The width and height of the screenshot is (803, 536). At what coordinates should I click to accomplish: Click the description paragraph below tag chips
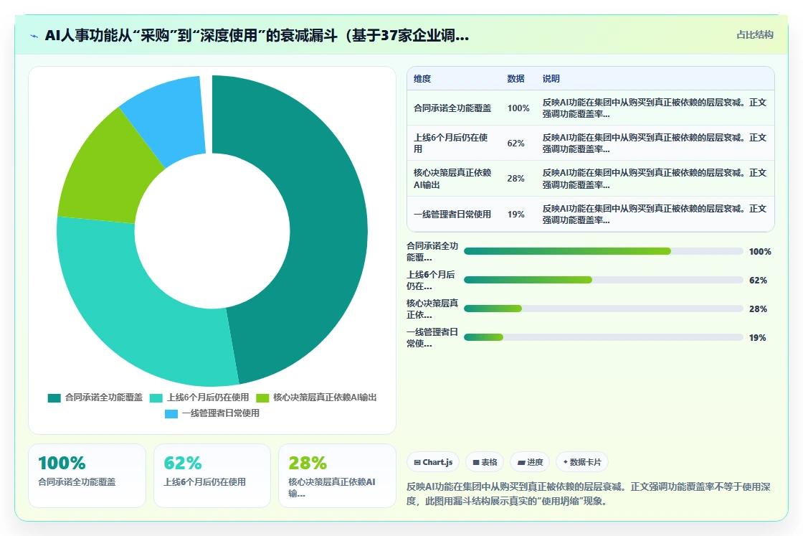click(589, 494)
